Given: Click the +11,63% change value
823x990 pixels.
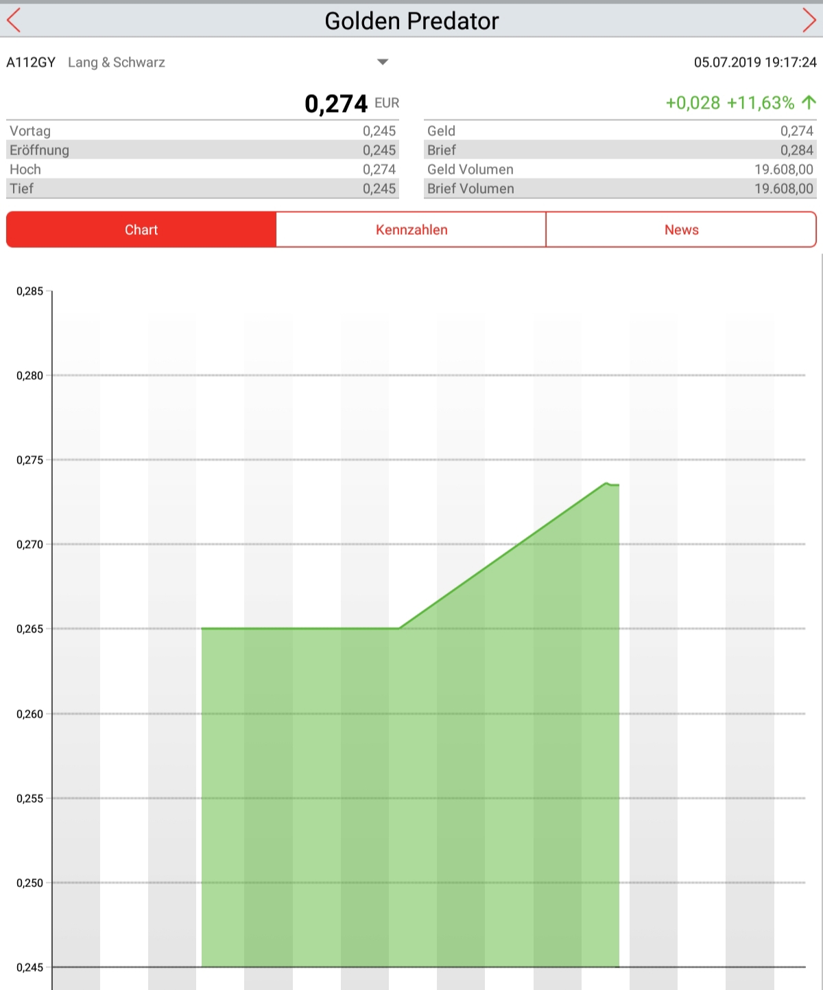Looking at the screenshot, I should point(760,103).
